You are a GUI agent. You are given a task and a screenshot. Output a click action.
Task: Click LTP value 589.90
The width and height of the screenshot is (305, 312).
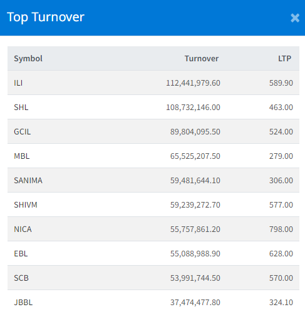pos(281,83)
